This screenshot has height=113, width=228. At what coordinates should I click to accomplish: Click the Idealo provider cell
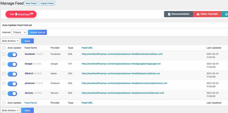(x=54, y=73)
